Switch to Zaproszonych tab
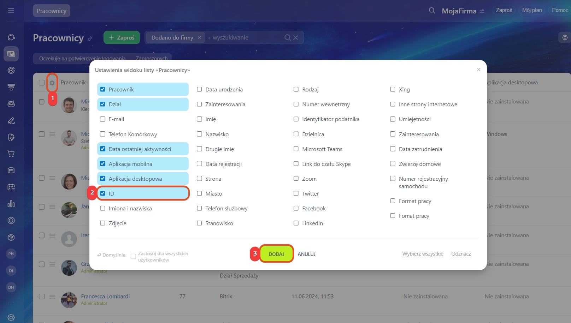The width and height of the screenshot is (571, 323). [x=152, y=58]
